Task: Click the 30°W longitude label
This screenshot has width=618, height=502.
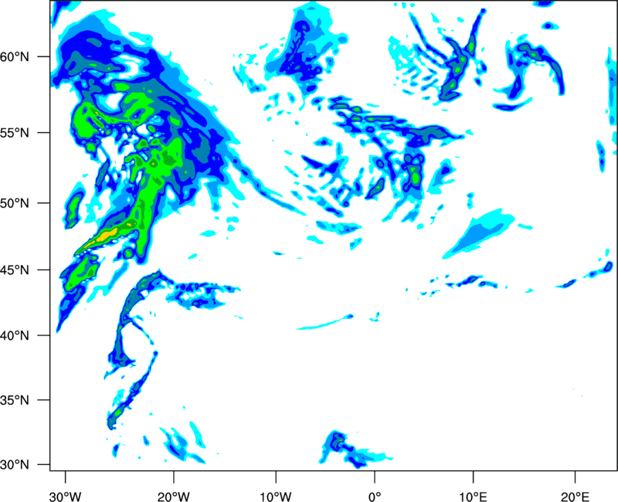Action: point(65,497)
